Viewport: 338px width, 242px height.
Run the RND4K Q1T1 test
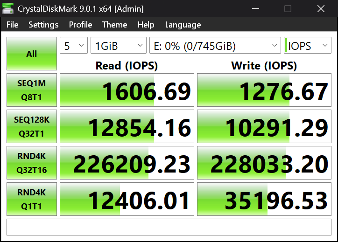pyautogui.click(x=32, y=199)
